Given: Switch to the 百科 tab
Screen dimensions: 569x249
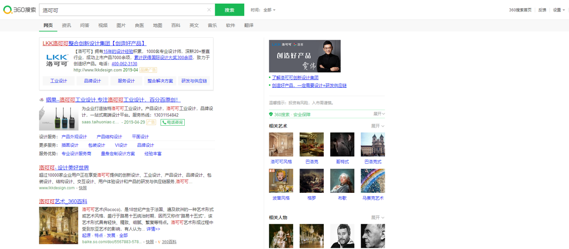Looking at the screenshot, I should click(176, 25).
